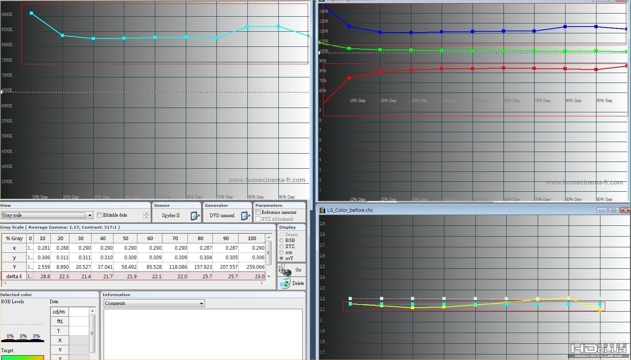Click the Go button label
This screenshot has height=360, width=631.
298,270
